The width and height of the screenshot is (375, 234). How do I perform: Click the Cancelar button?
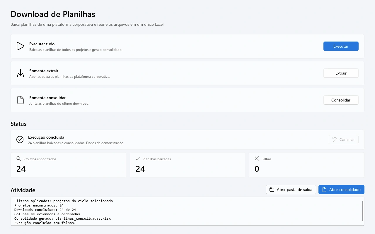click(344, 140)
